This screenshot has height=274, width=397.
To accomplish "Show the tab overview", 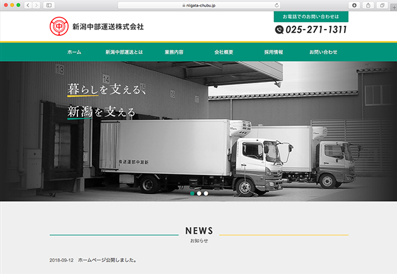I will click(x=381, y=5).
